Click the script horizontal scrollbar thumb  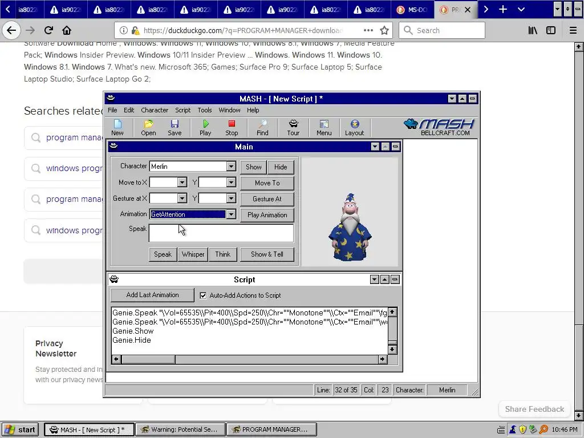pyautogui.click(x=148, y=359)
